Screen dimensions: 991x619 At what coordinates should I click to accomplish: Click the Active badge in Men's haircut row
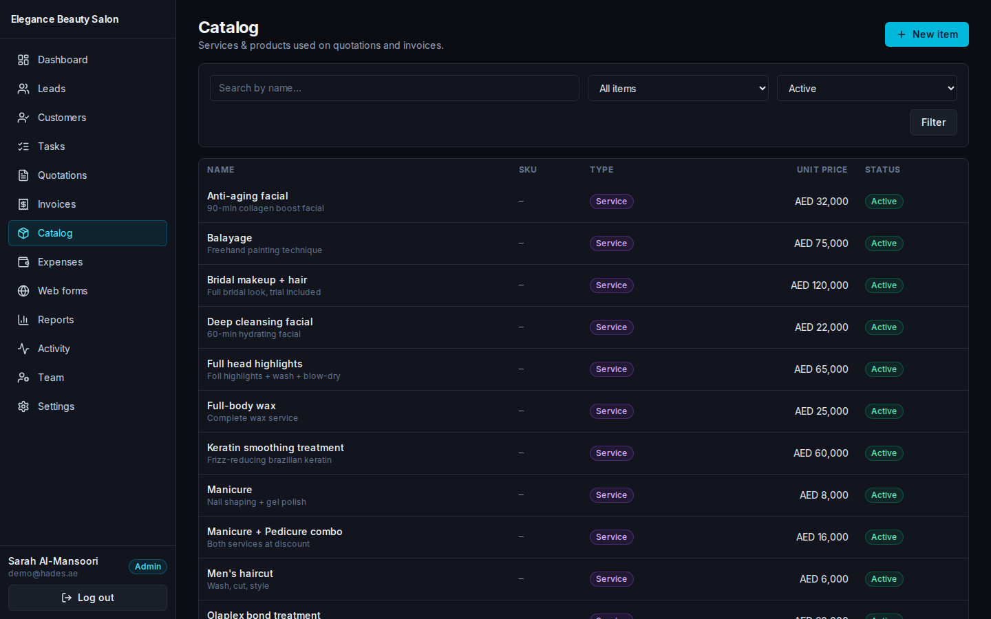pyautogui.click(x=884, y=579)
